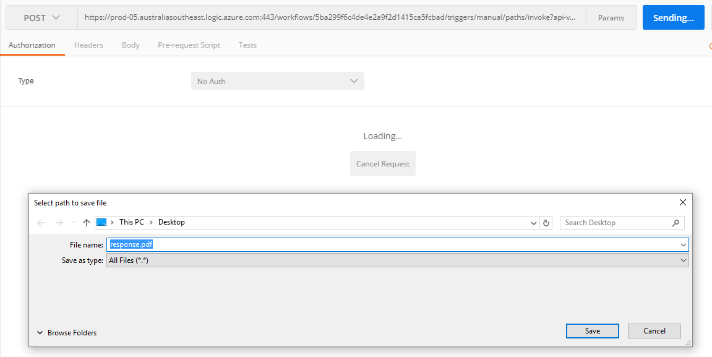
Task: Click the search magnifier in Search Desktop
Action: pyautogui.click(x=676, y=223)
